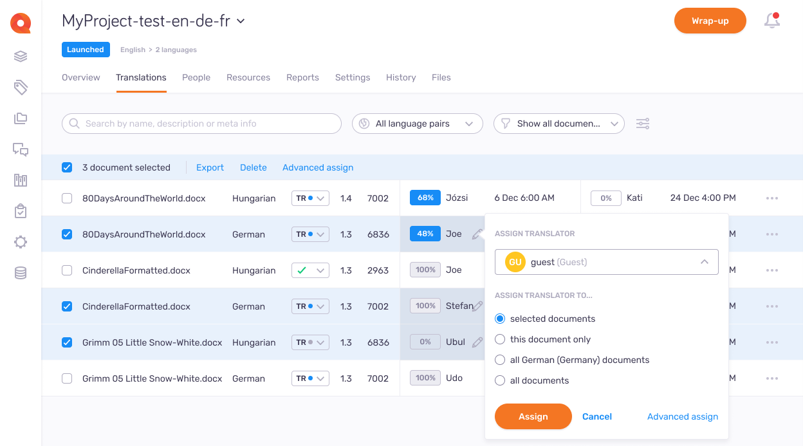Click the edit pencil next to Stefan

coord(477,306)
